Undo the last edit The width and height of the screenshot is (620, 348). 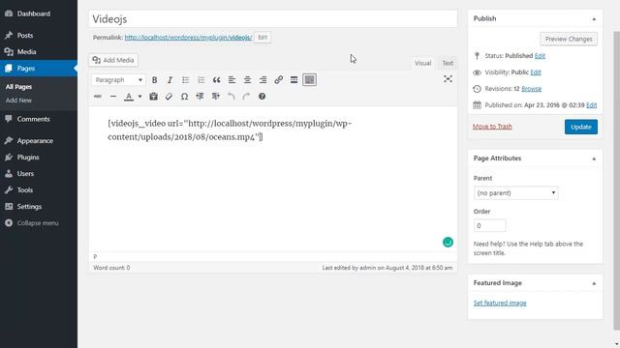click(231, 97)
